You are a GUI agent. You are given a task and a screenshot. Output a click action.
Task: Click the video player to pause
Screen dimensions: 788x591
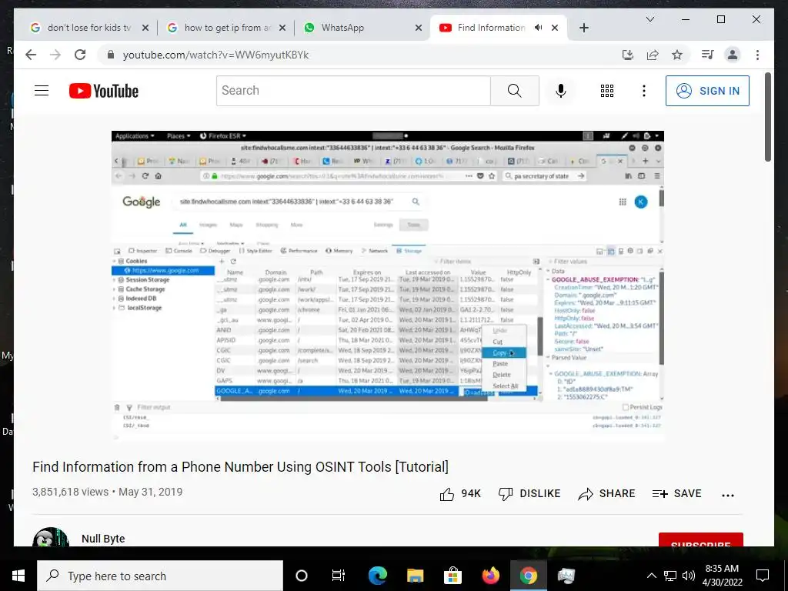tap(388, 286)
